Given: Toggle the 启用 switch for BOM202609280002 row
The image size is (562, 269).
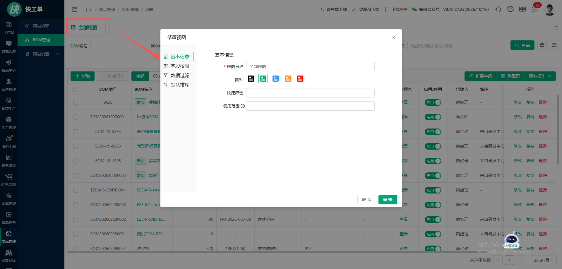Looking at the screenshot, I should click(x=433, y=220).
